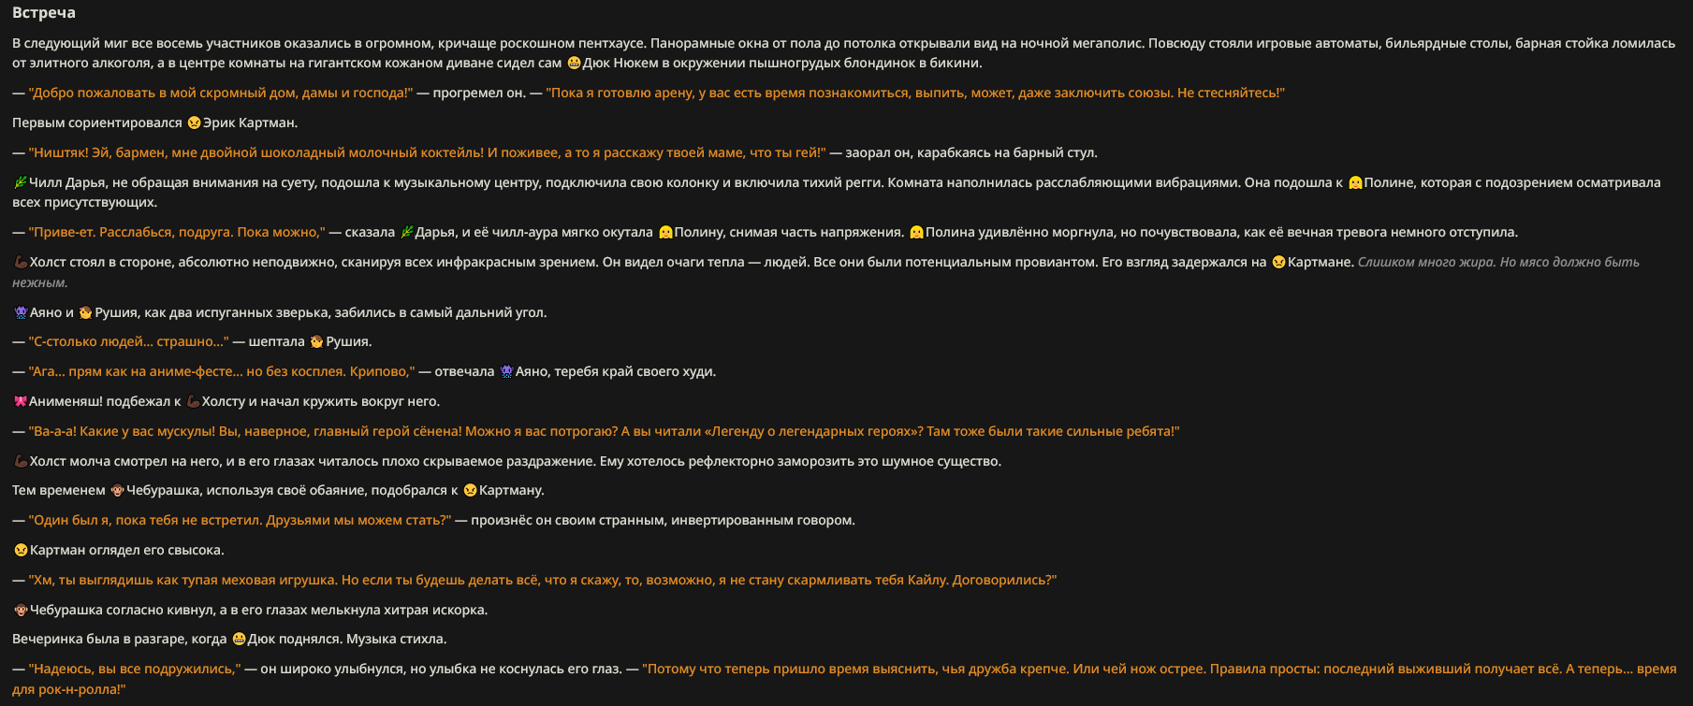Viewport: 1693px width, 706px height.
Task: Click the quote starting "Хм, ты выглядишь как тупая"
Action: [x=542, y=580]
